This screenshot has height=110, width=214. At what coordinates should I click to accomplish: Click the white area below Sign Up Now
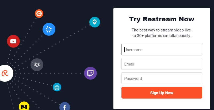coord(162,104)
